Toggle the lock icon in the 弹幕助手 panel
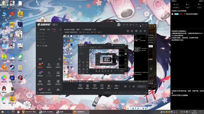 [200, 1]
